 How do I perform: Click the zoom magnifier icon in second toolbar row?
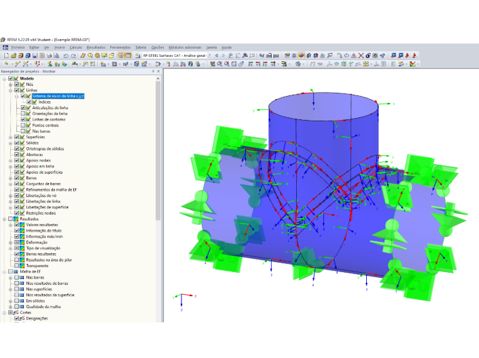tap(219, 64)
